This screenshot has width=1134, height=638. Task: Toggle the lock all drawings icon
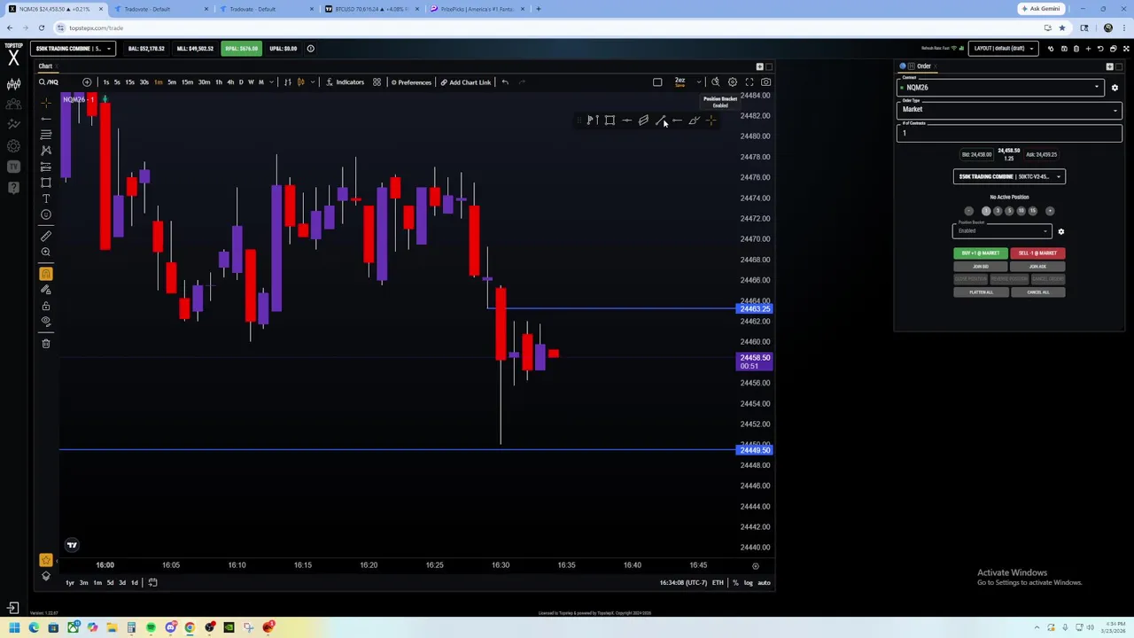tap(46, 306)
